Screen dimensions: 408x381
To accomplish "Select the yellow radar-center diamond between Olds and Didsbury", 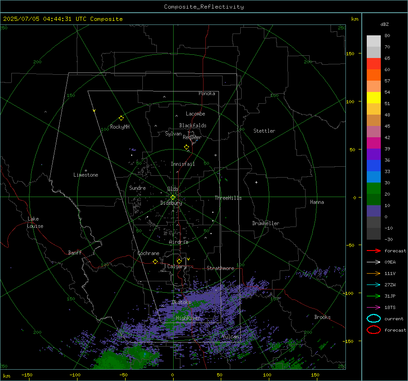I will click(x=173, y=198).
